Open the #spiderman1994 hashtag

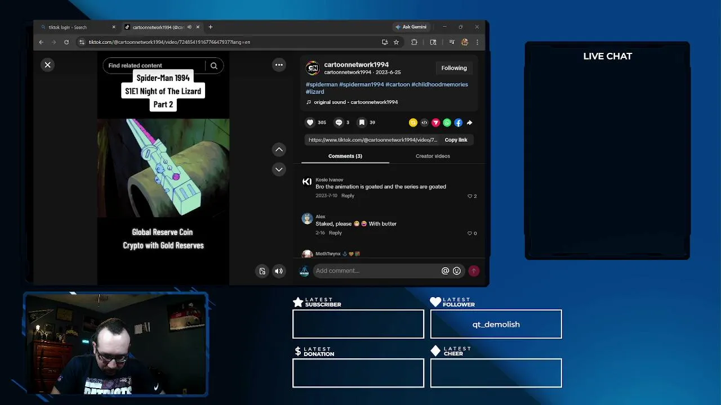361,84
